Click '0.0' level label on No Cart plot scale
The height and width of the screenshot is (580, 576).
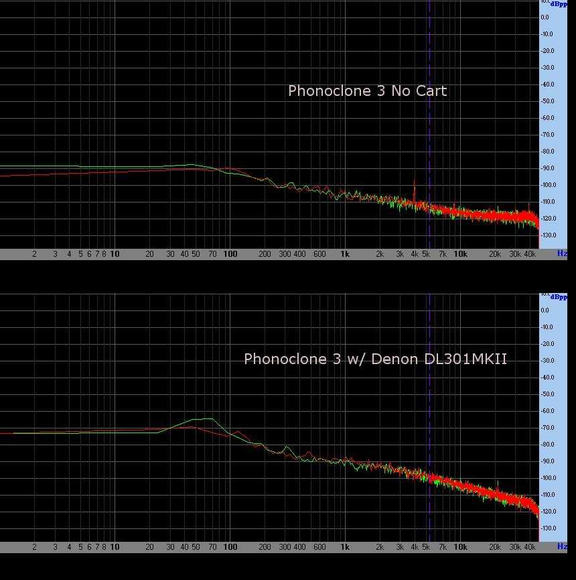pyautogui.click(x=545, y=17)
